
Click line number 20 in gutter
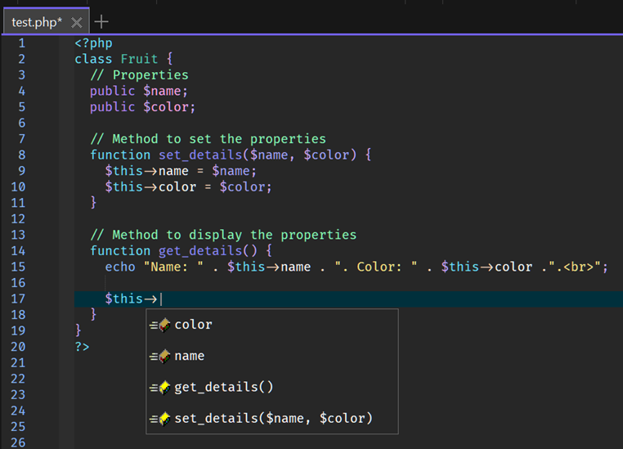point(18,347)
